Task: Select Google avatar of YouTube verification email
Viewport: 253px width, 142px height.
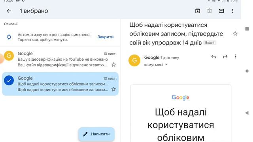Action: [9, 56]
